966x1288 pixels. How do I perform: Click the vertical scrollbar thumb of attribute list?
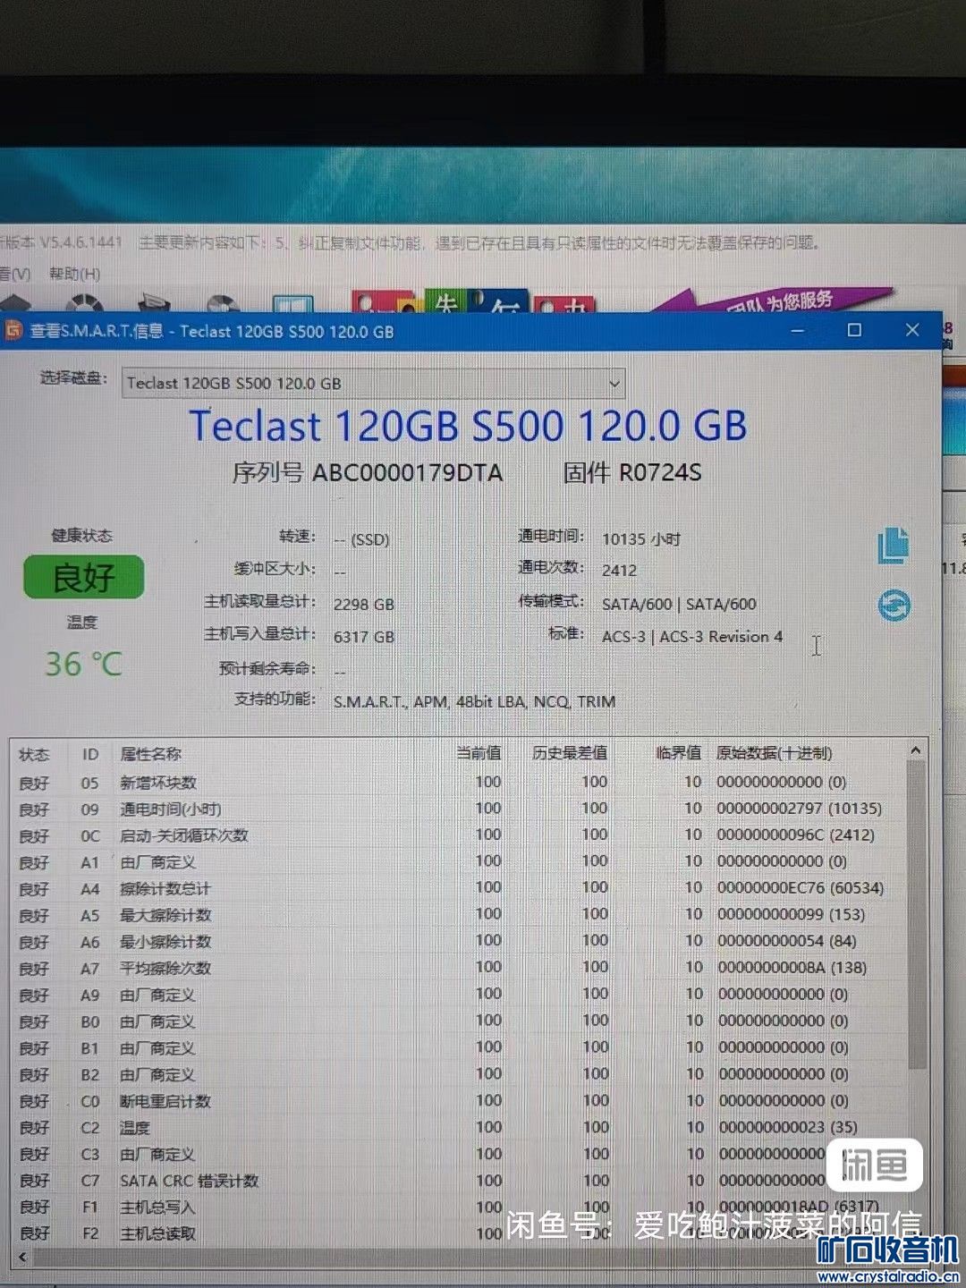pos(915,912)
